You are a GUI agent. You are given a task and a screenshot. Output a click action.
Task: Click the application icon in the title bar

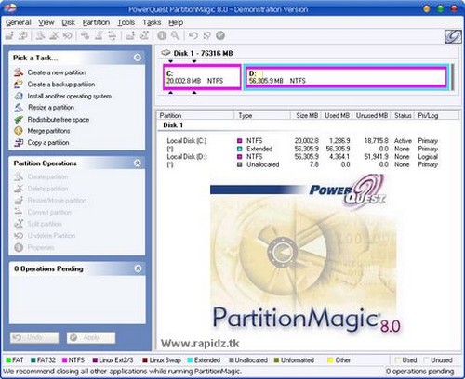pos(10,8)
